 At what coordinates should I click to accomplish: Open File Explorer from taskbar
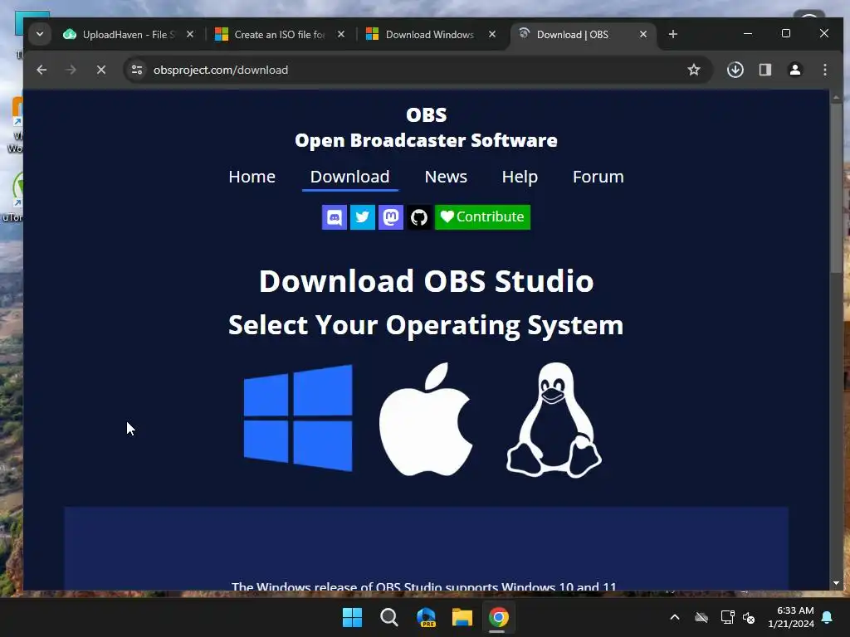coord(462,617)
